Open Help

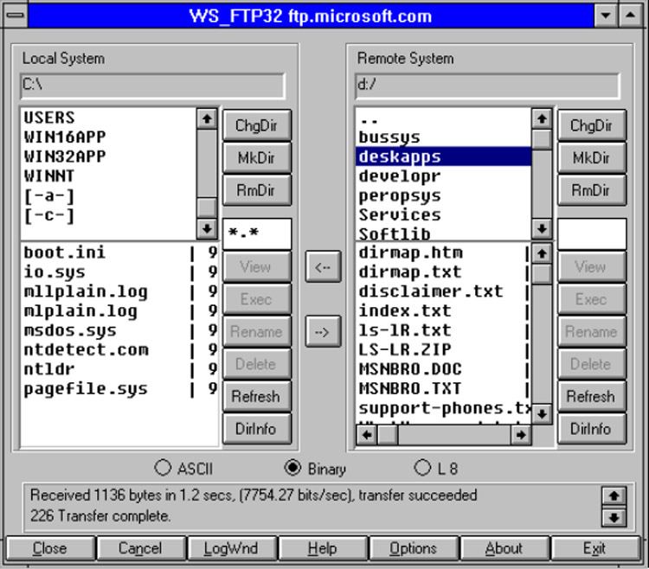(323, 548)
